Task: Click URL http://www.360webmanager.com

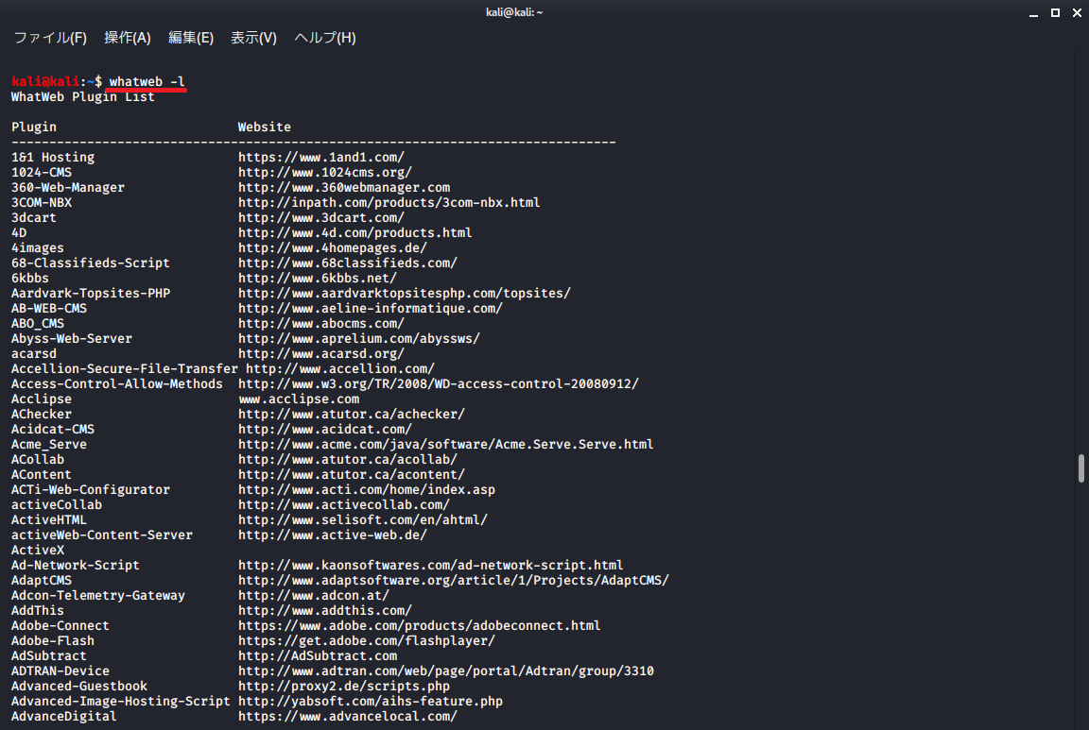Action: point(344,187)
